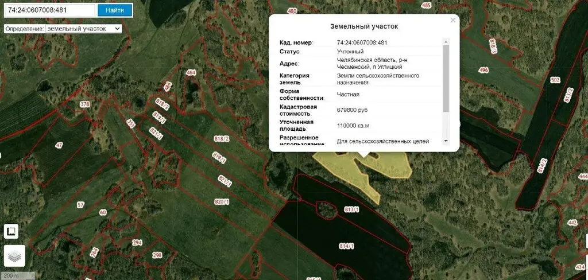Click the Адрес field label
Screen dimensions: 588x280
tap(289, 64)
